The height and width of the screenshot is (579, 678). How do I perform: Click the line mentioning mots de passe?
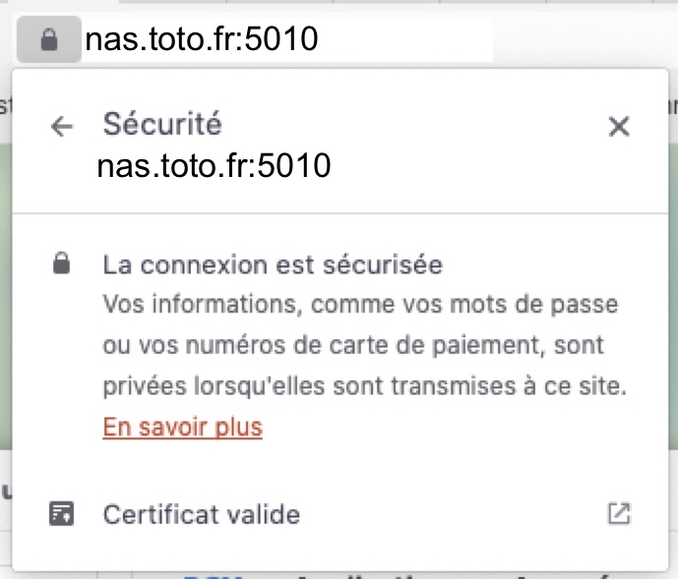click(x=360, y=305)
